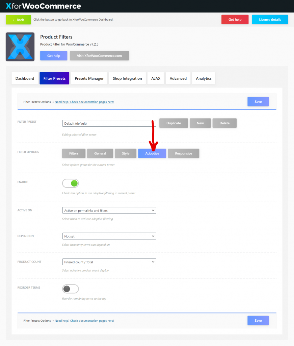Click the bottom Save button

pos(258,320)
